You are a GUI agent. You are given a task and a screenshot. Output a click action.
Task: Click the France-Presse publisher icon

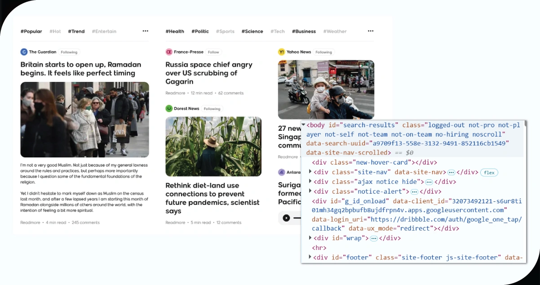coord(169,52)
